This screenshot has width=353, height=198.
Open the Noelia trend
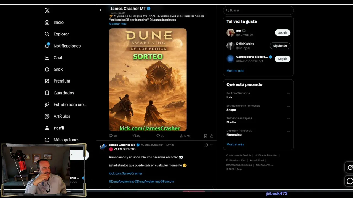pos(231,122)
